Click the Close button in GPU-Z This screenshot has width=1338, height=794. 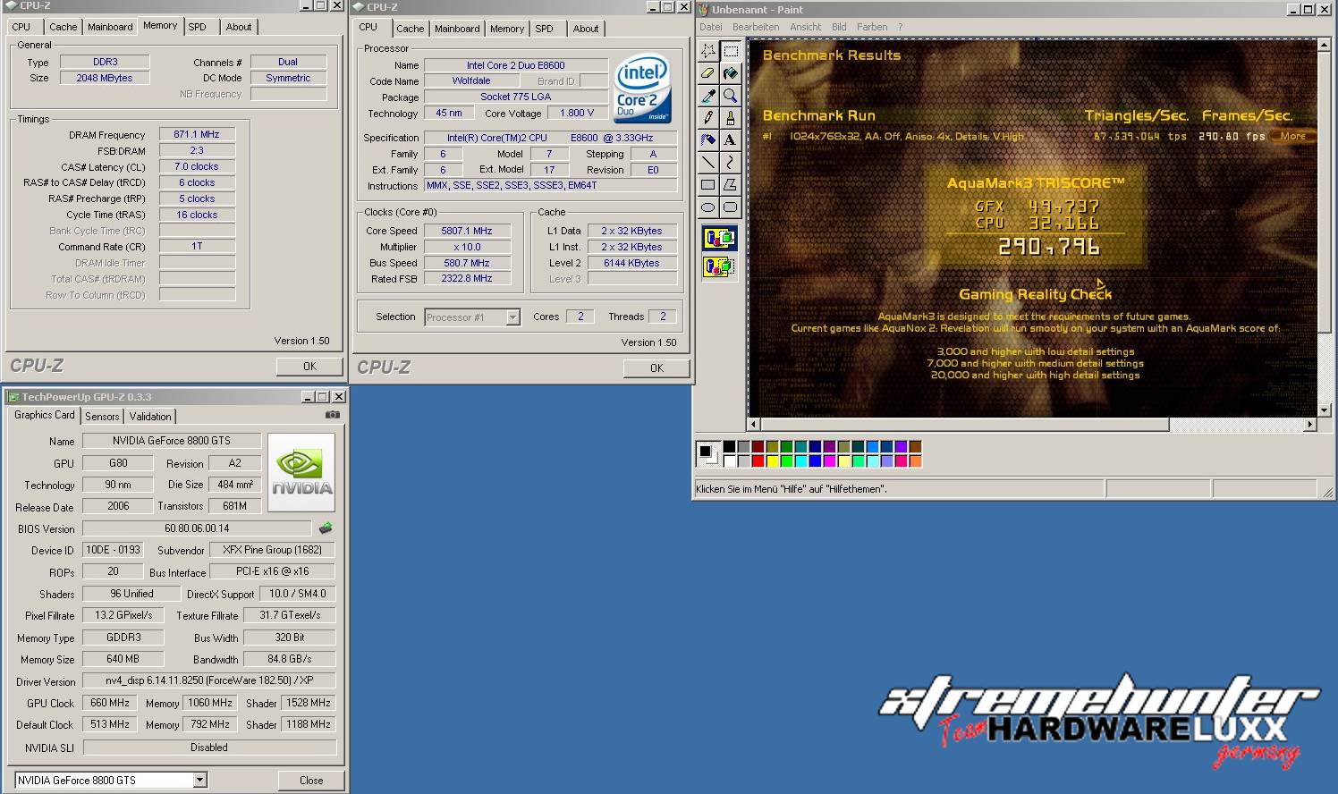[311, 781]
